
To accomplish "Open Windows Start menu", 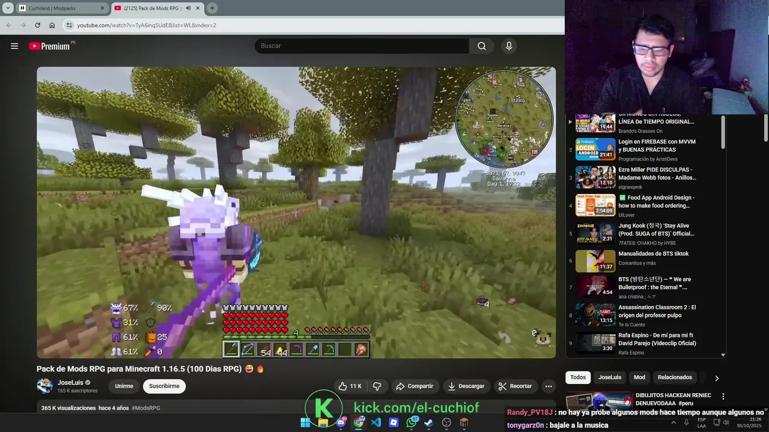I will [305, 422].
